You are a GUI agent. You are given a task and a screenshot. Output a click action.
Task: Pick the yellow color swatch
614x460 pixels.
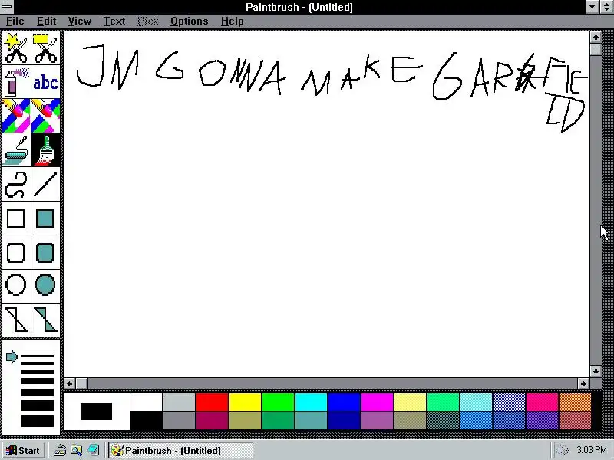pyautogui.click(x=245, y=402)
